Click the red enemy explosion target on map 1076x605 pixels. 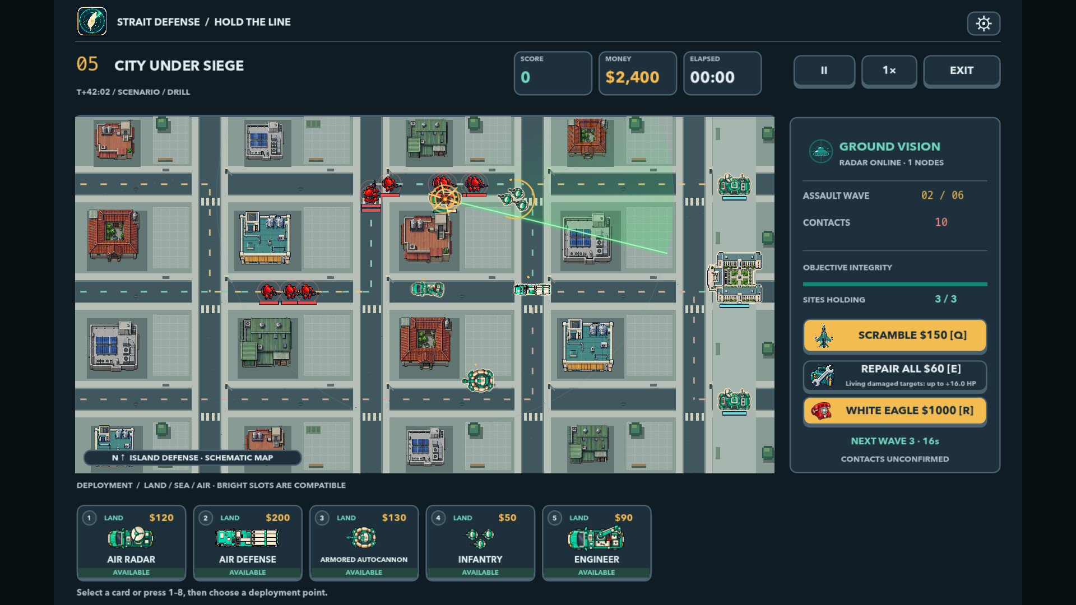pos(445,198)
